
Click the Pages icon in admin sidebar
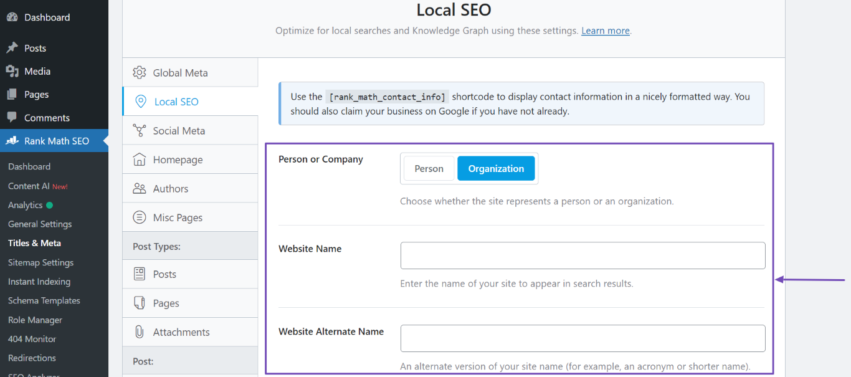12,94
